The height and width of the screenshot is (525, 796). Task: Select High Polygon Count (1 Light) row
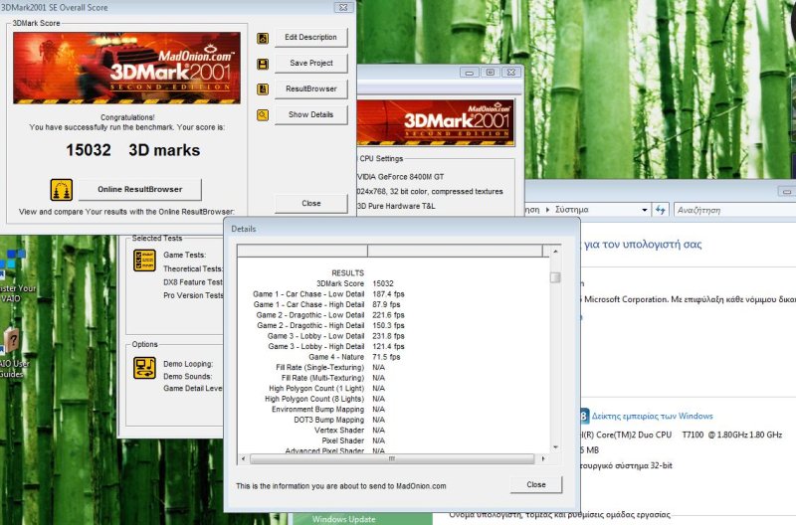point(326,389)
